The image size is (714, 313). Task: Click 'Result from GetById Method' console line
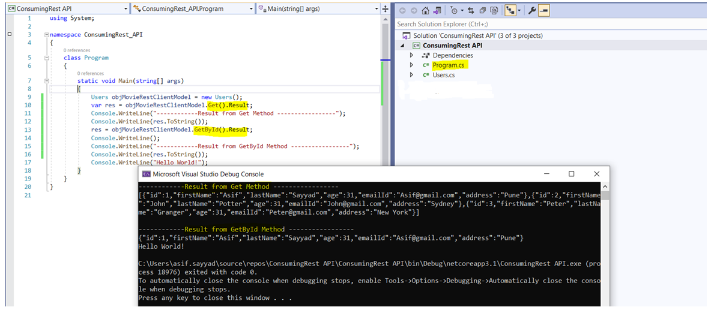246,229
